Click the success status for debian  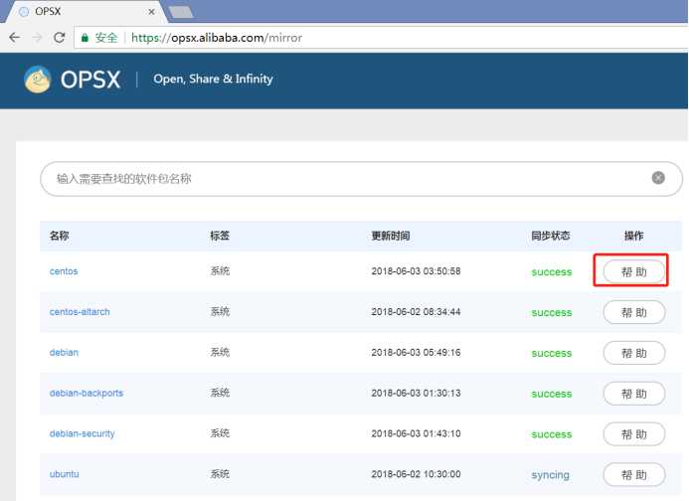552,353
